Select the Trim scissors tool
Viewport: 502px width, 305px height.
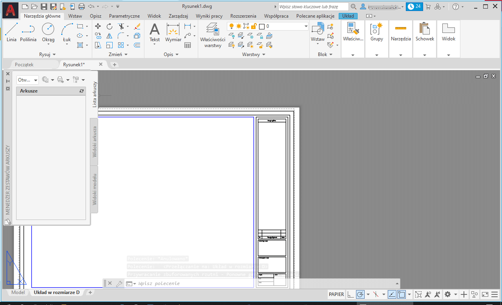(x=121, y=26)
